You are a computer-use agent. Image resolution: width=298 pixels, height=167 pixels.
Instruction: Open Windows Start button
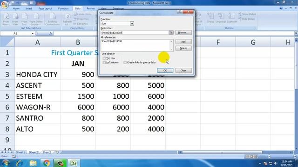[6, 163]
